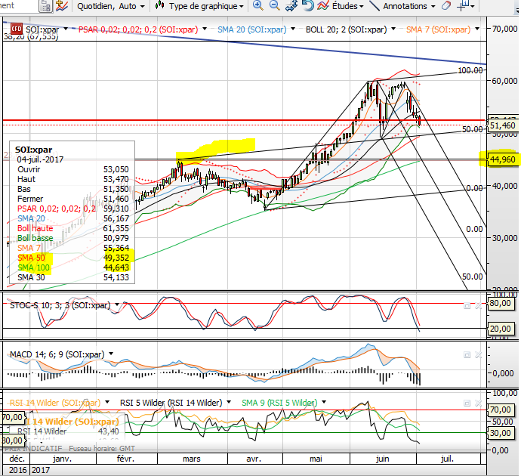Image resolution: width=521 pixels, height=476 pixels.
Task: Click the highlighted 44,960 price label
Action: coord(502,159)
